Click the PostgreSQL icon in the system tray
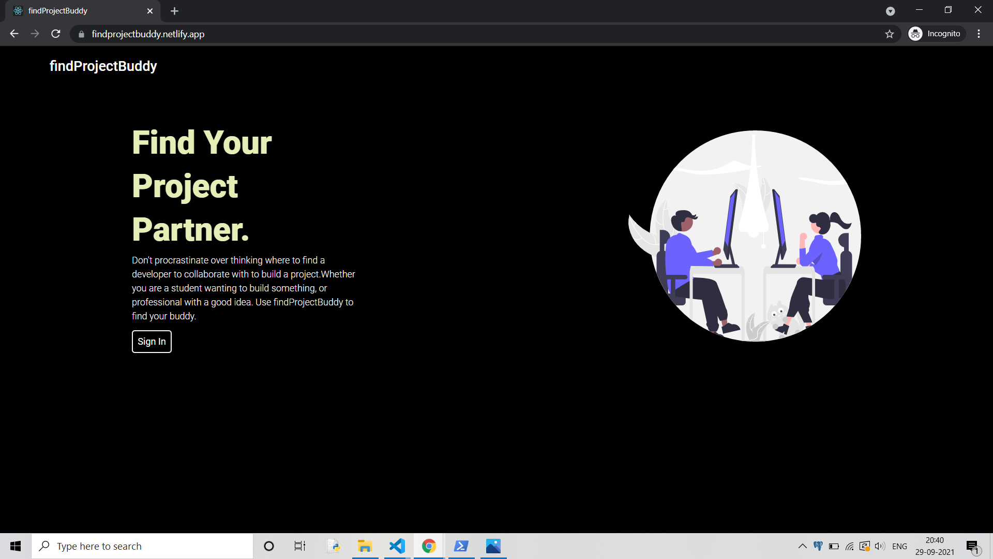 pos(819,546)
